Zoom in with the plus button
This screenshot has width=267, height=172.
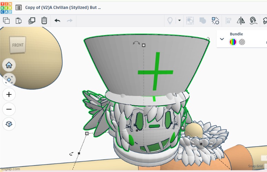point(9,95)
